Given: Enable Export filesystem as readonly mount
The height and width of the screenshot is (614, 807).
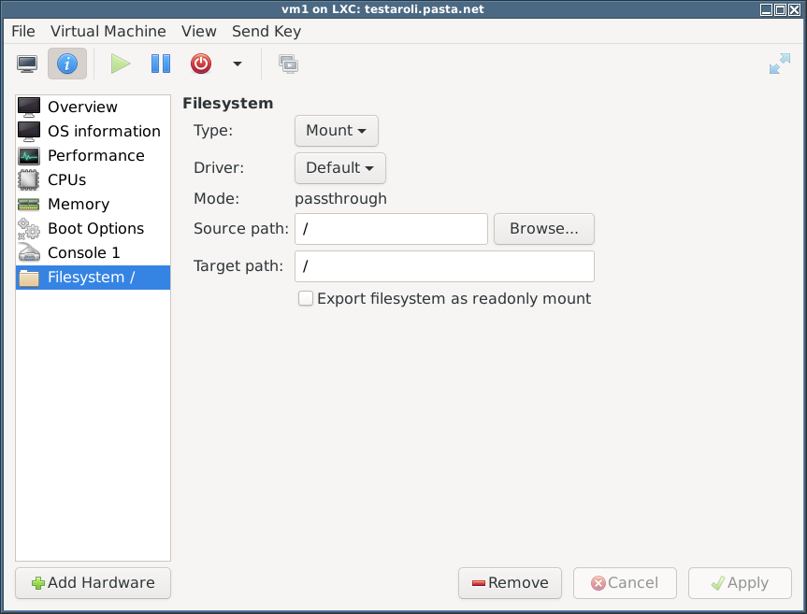Looking at the screenshot, I should point(306,298).
